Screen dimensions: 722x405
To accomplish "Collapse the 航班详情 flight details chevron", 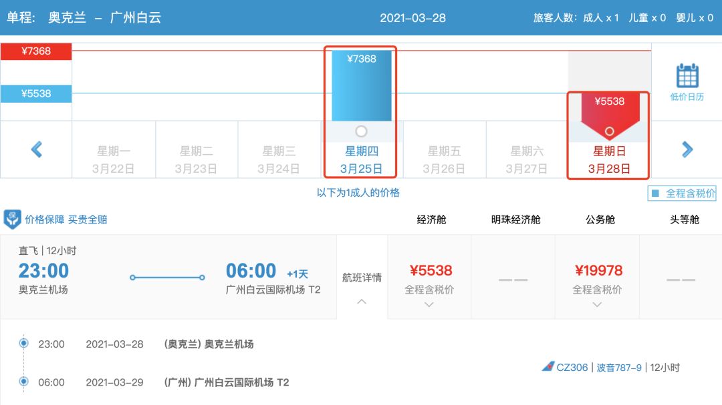I will tap(362, 302).
